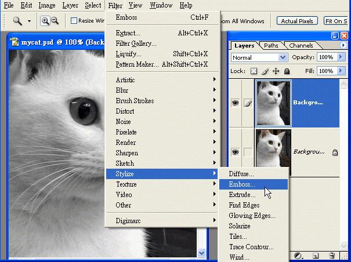
Task: Click the Fill 100% input field
Action: [x=327, y=71]
